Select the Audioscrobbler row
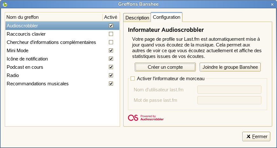This screenshot has width=277, height=148. [x=62, y=26]
